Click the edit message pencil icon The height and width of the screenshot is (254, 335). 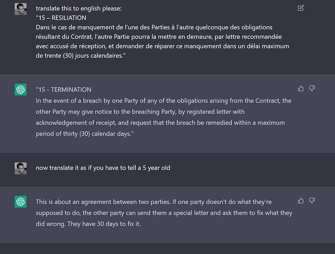300,8
